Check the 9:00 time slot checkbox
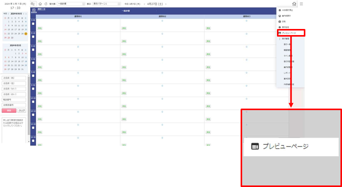 33,24
